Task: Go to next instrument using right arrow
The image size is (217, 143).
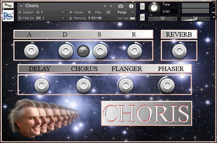Action: [x=111, y=6]
